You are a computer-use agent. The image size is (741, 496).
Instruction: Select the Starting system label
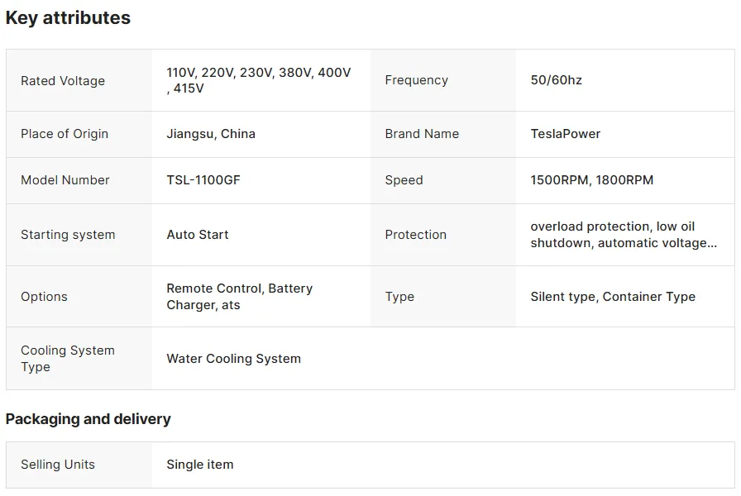coord(68,235)
